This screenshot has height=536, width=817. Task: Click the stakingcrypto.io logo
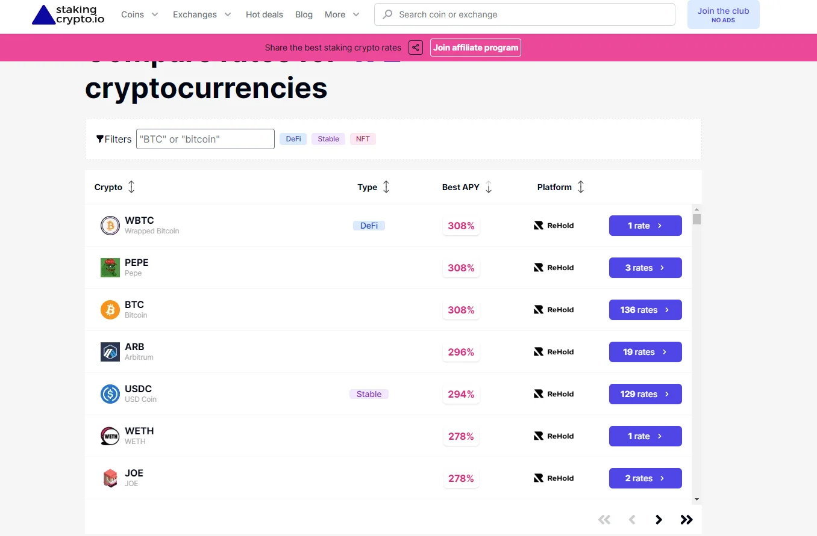point(68,14)
